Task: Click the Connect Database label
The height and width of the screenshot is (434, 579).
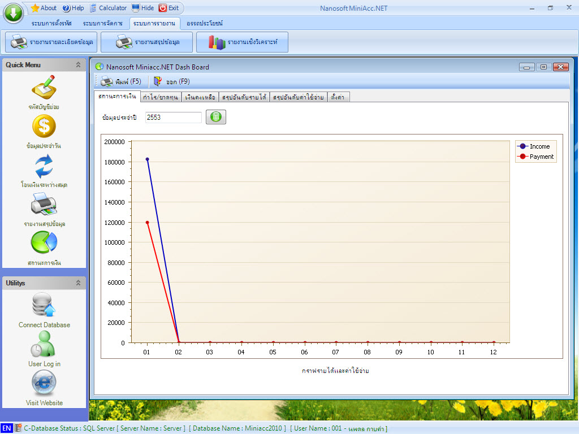Action: (44, 325)
